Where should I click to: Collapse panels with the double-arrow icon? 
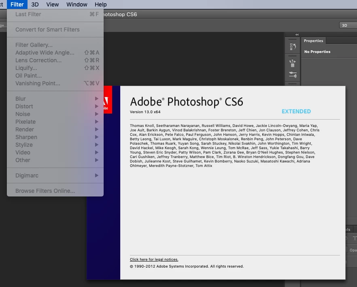point(297,35)
